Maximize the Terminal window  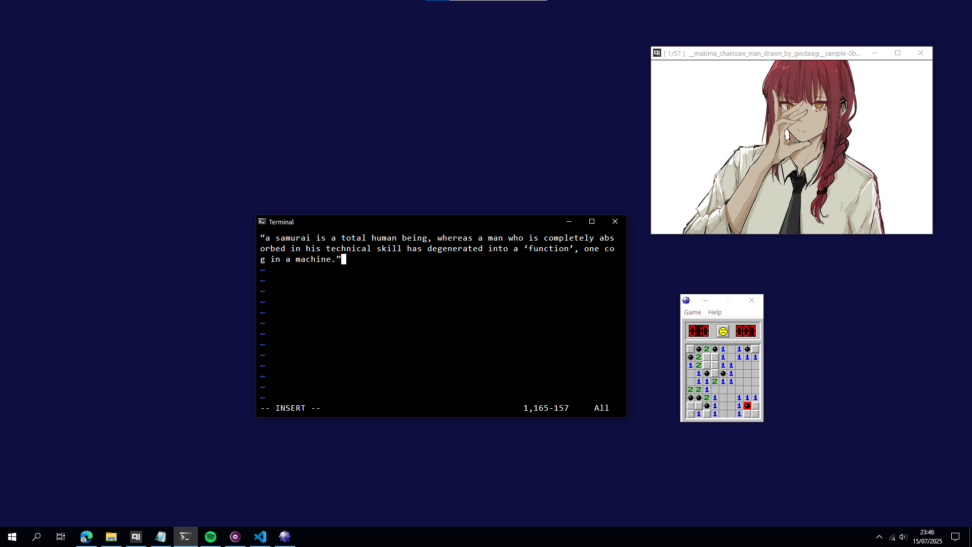(x=592, y=221)
